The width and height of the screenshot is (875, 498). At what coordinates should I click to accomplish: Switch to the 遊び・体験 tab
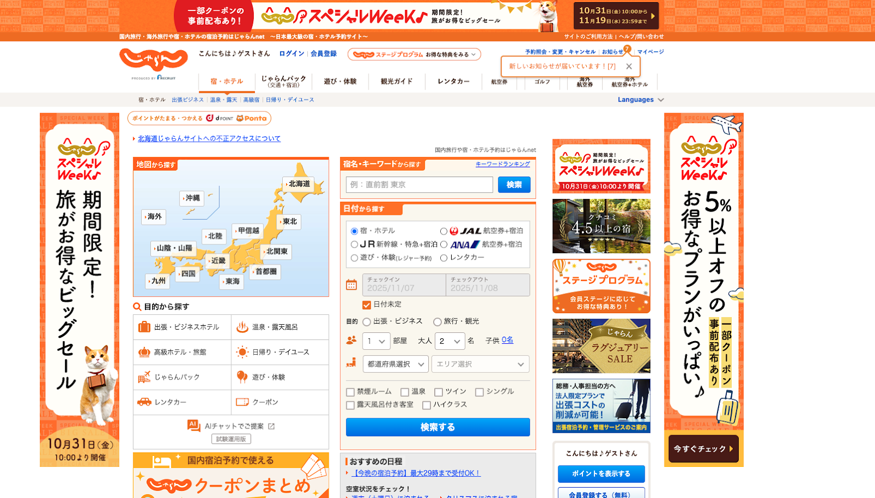[340, 81]
